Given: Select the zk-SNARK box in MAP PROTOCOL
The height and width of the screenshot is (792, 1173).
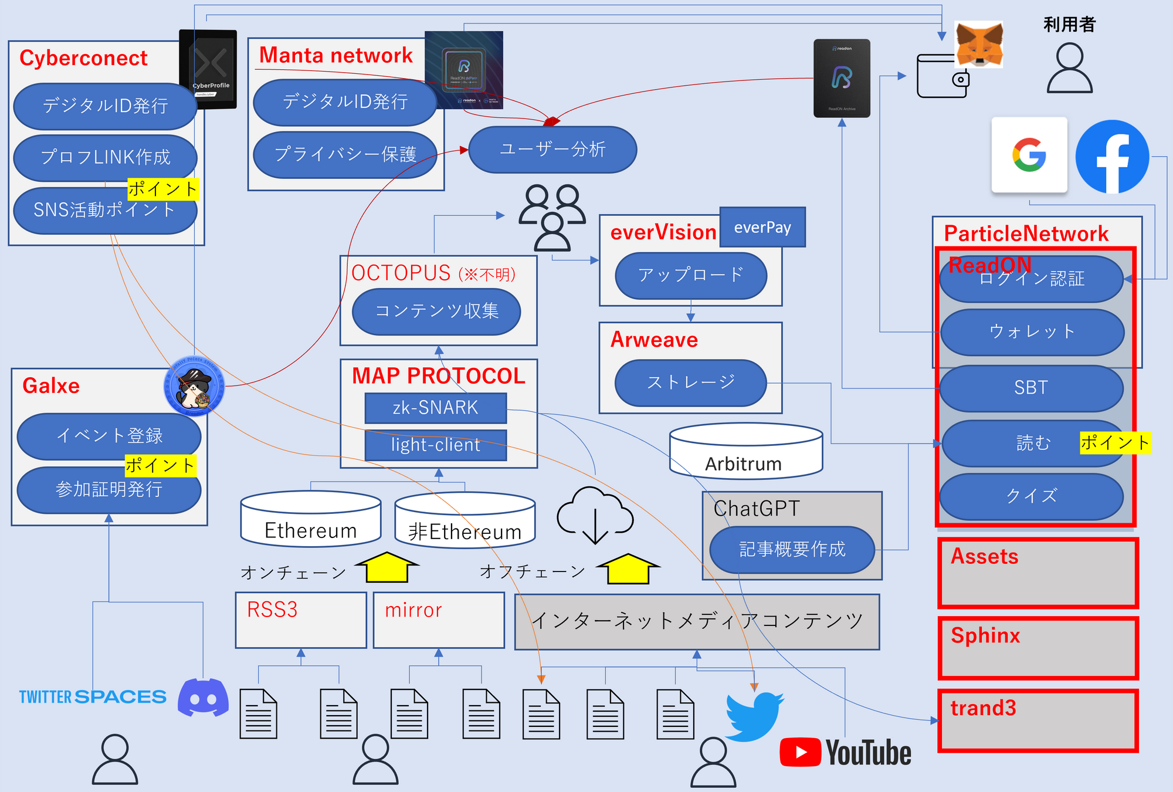Looking at the screenshot, I should (x=435, y=408).
